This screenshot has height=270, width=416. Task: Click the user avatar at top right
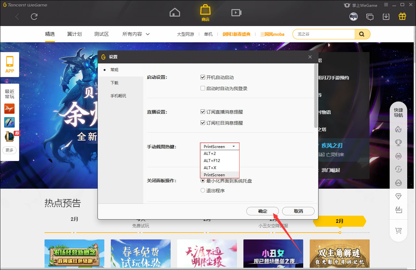coord(354,16)
